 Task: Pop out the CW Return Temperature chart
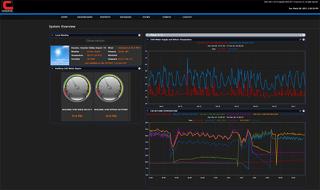coord(301,110)
